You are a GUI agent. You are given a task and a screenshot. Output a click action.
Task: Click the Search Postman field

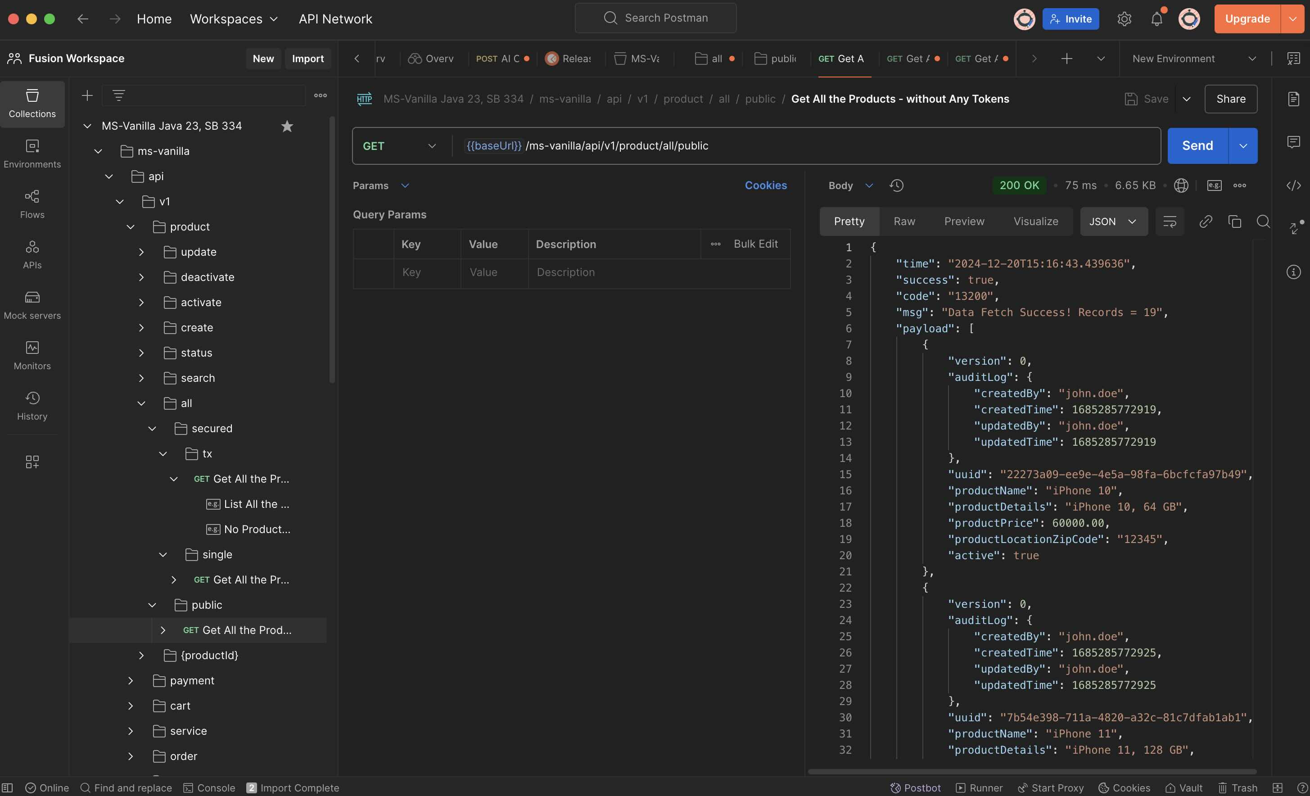655,18
